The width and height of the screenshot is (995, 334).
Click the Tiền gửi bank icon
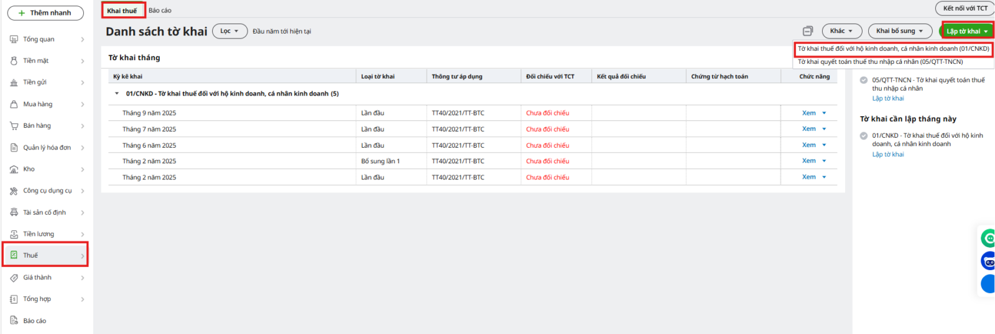click(x=14, y=83)
